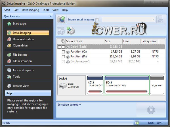Open the Tools menu in menu bar
The image size is (170, 127).
pos(46,10)
